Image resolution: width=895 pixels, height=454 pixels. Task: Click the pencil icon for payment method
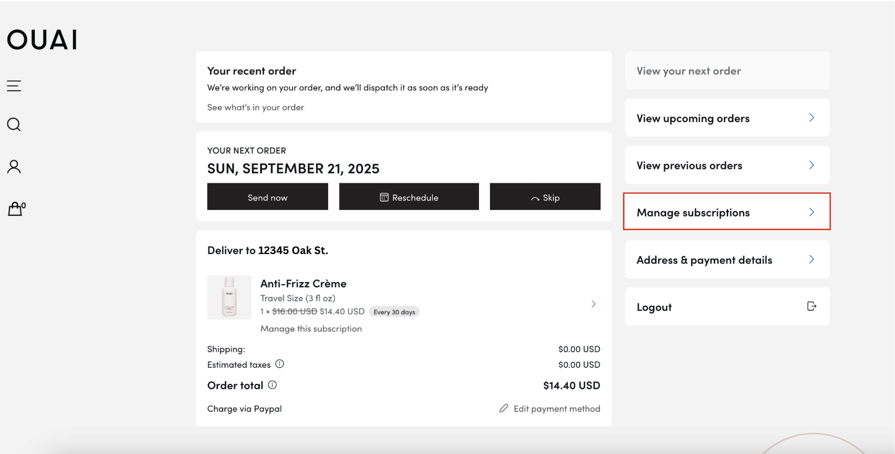point(503,408)
